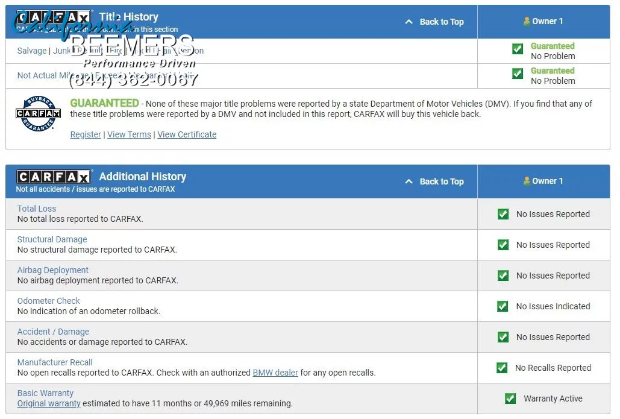Image resolution: width=620 pixels, height=419 pixels.
Task: Click the Owner 1 person icon in Title History
Action: [526, 21]
